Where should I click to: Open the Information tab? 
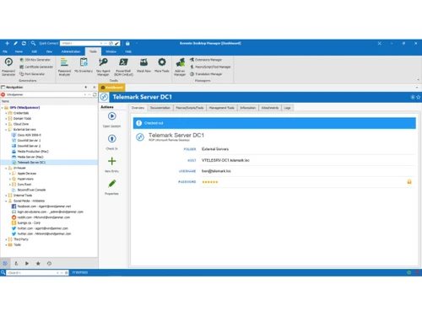[x=248, y=108]
